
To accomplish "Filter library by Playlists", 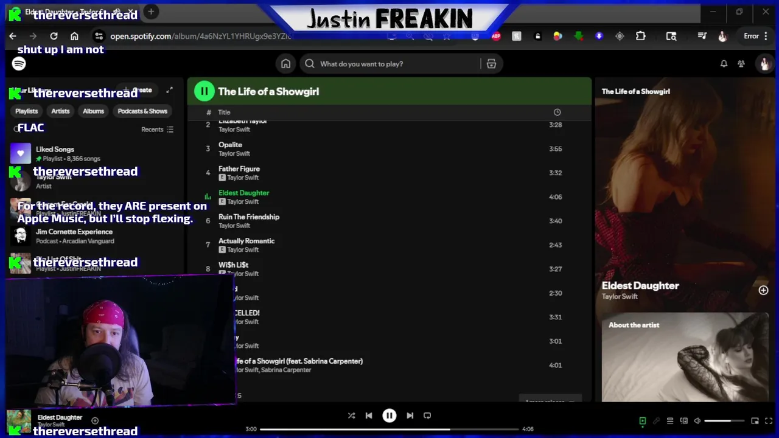I will (x=27, y=111).
